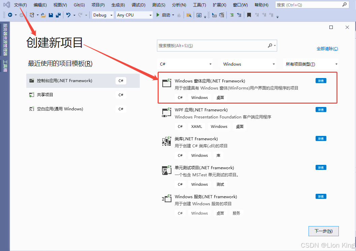Open the 所有项目类型 filter dropdown

click(311, 64)
